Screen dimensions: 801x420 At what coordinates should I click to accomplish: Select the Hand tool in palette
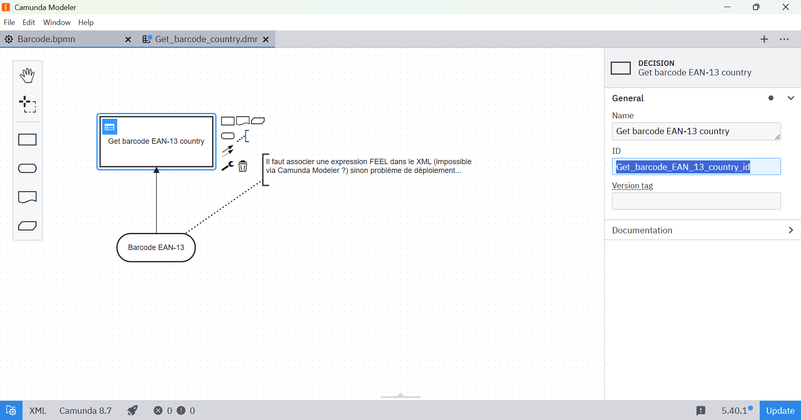tap(27, 75)
